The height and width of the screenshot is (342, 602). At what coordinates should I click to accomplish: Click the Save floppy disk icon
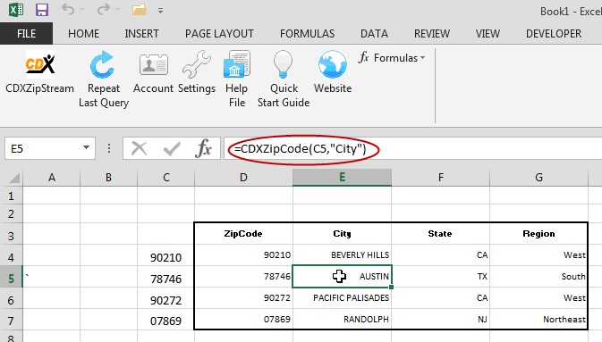[x=41, y=10]
